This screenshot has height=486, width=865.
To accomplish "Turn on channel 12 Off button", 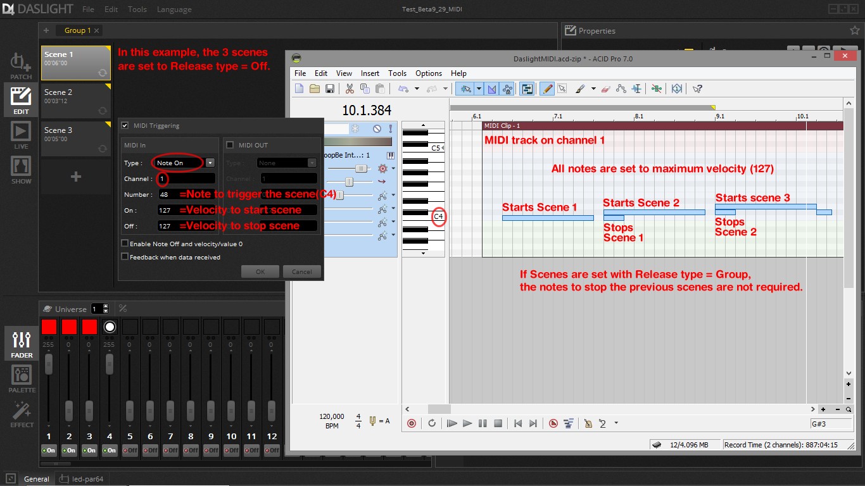I will 272,450.
